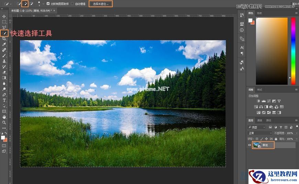Select the Eraser tool
This screenshot has height=184, width=299.
click(x=4, y=72)
